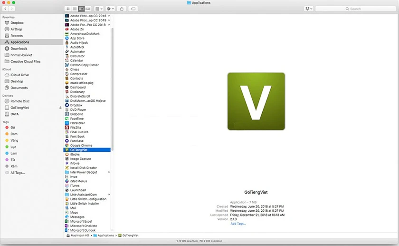Image resolution: width=399 pixels, height=246 pixels.
Task: Select Final Cut Pro icon
Action: point(67,132)
